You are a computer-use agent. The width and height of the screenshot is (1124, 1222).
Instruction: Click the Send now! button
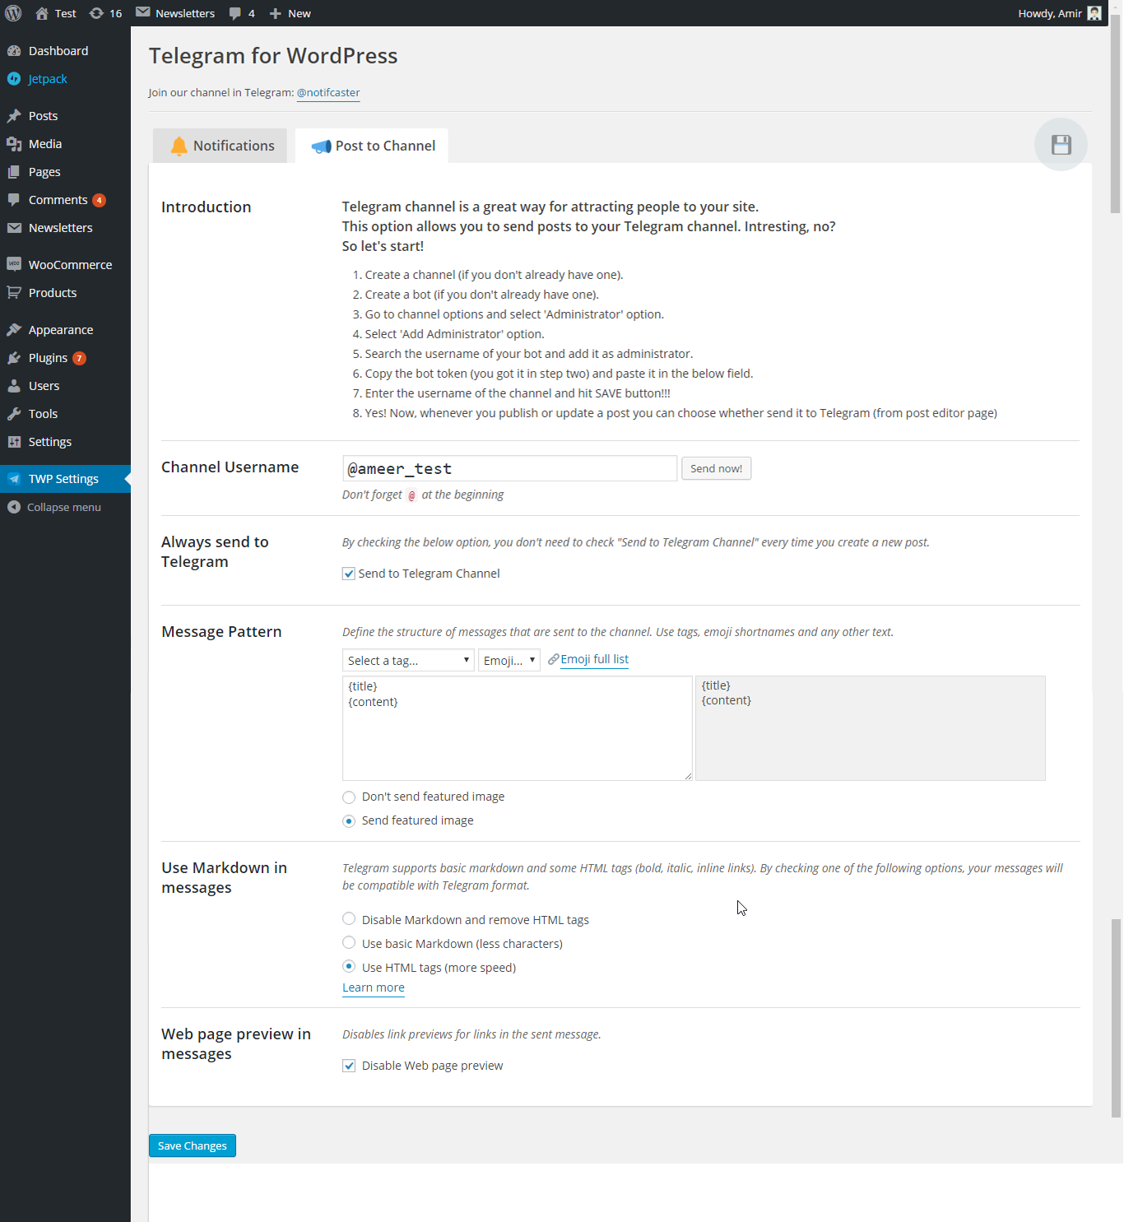point(716,468)
